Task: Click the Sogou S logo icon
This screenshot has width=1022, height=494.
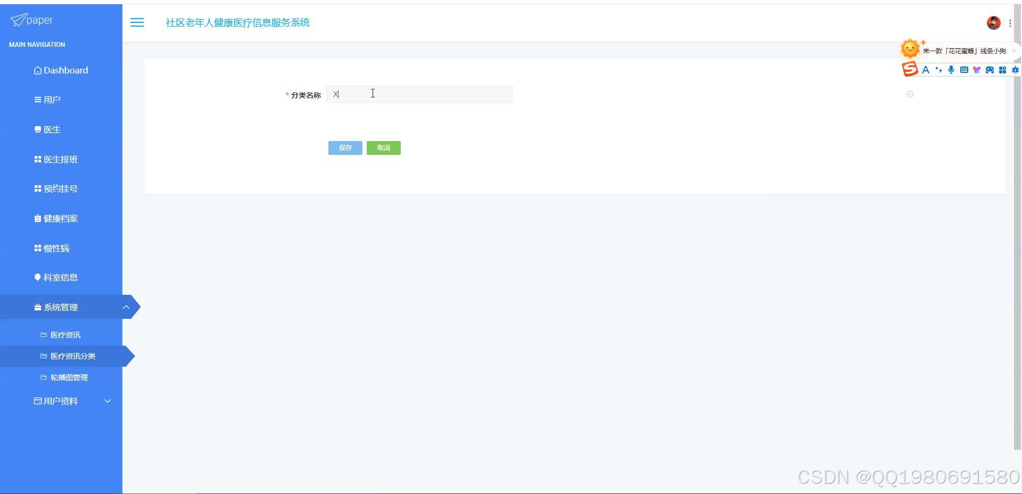Action: [910, 69]
